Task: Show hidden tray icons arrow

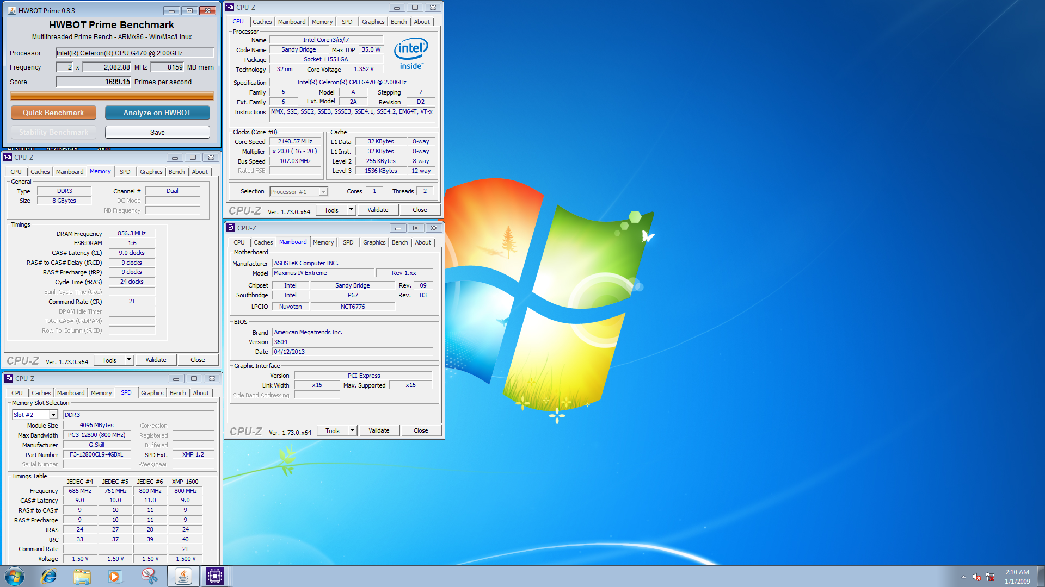Action: coord(963,577)
